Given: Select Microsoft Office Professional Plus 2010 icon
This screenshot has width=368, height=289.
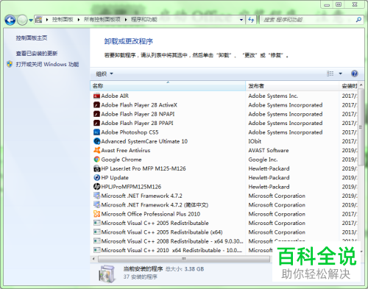Looking at the screenshot, I should pyautogui.click(x=96, y=214).
